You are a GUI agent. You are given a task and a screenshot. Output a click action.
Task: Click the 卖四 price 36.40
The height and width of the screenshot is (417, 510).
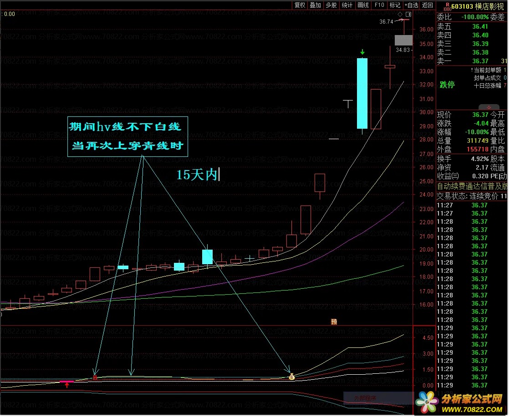pyautogui.click(x=480, y=35)
